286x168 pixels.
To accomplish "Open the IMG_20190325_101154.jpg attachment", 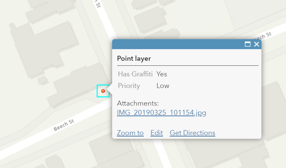I will click(x=161, y=113).
